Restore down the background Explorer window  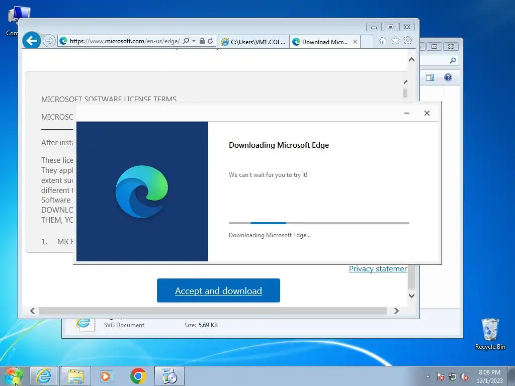pos(434,47)
